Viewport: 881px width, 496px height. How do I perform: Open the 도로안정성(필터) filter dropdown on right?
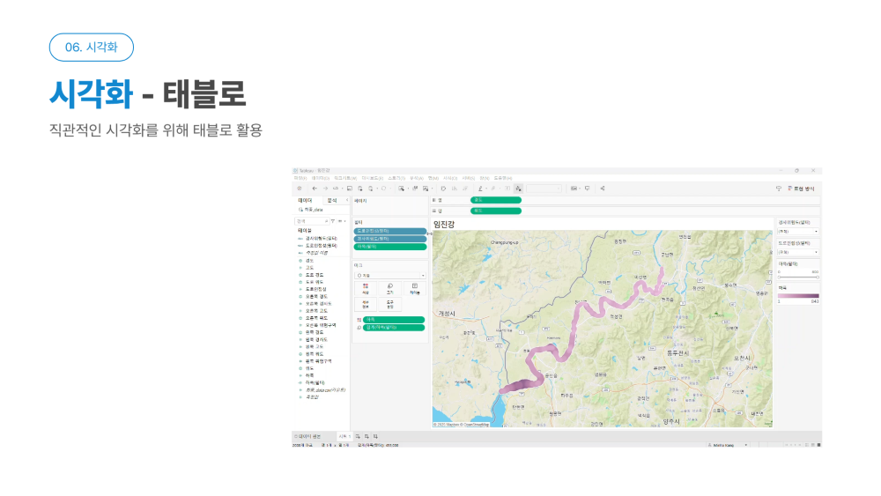point(798,252)
